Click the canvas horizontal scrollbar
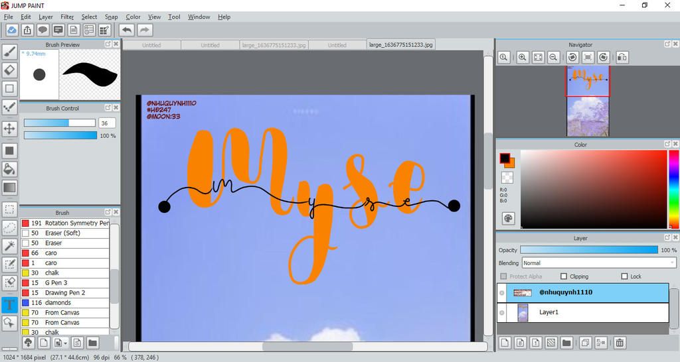Image resolution: width=680 pixels, height=362 pixels. coord(307,346)
